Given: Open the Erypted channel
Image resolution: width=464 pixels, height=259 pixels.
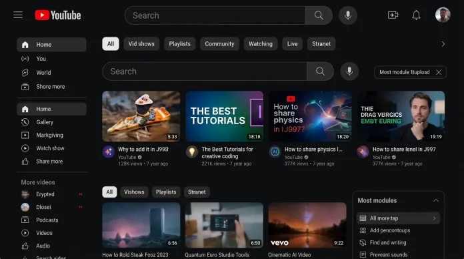Looking at the screenshot, I should pyautogui.click(x=51, y=194).
